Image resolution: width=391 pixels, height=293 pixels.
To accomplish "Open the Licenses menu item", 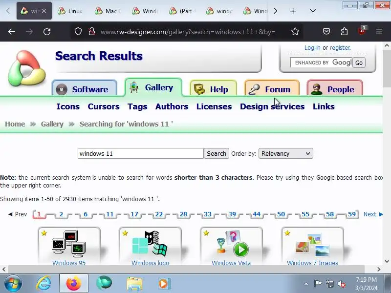I will click(x=214, y=106).
